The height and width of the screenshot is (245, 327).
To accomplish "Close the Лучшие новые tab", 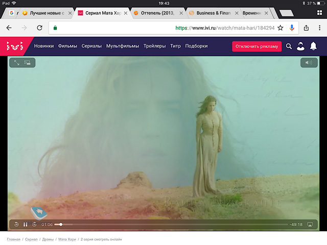I will [70, 13].
